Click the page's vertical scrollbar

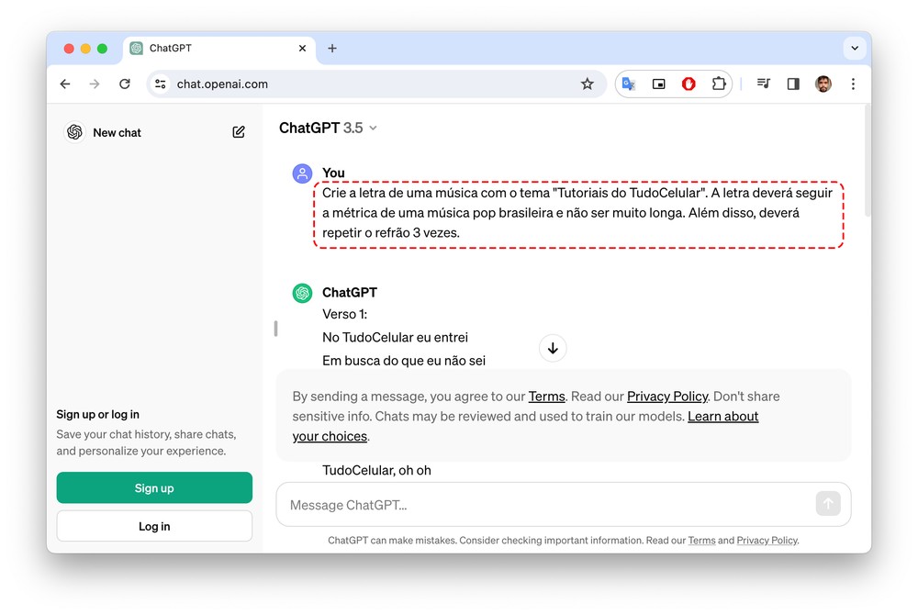click(x=868, y=162)
